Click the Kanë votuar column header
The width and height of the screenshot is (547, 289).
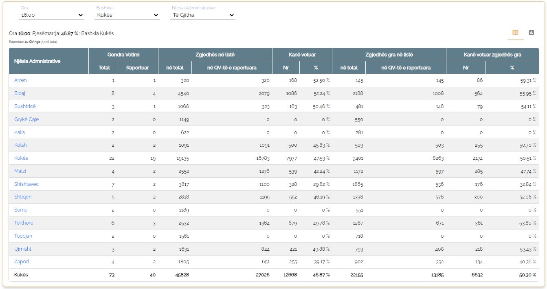[302, 55]
